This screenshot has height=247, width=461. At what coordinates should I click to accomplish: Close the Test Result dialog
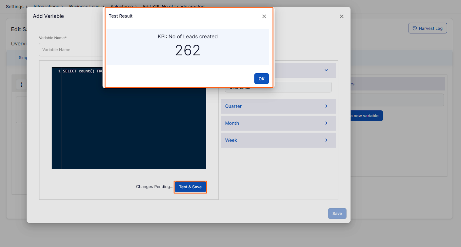[264, 16]
